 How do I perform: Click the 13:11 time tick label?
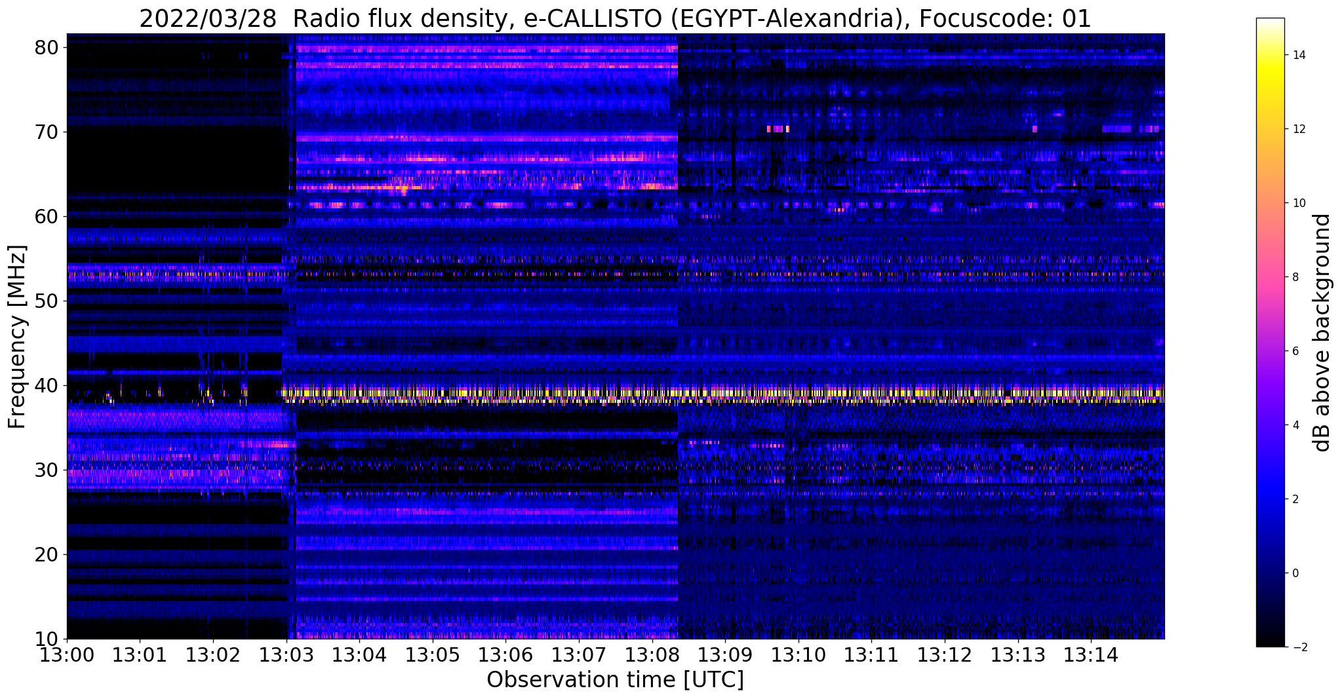coord(871,654)
